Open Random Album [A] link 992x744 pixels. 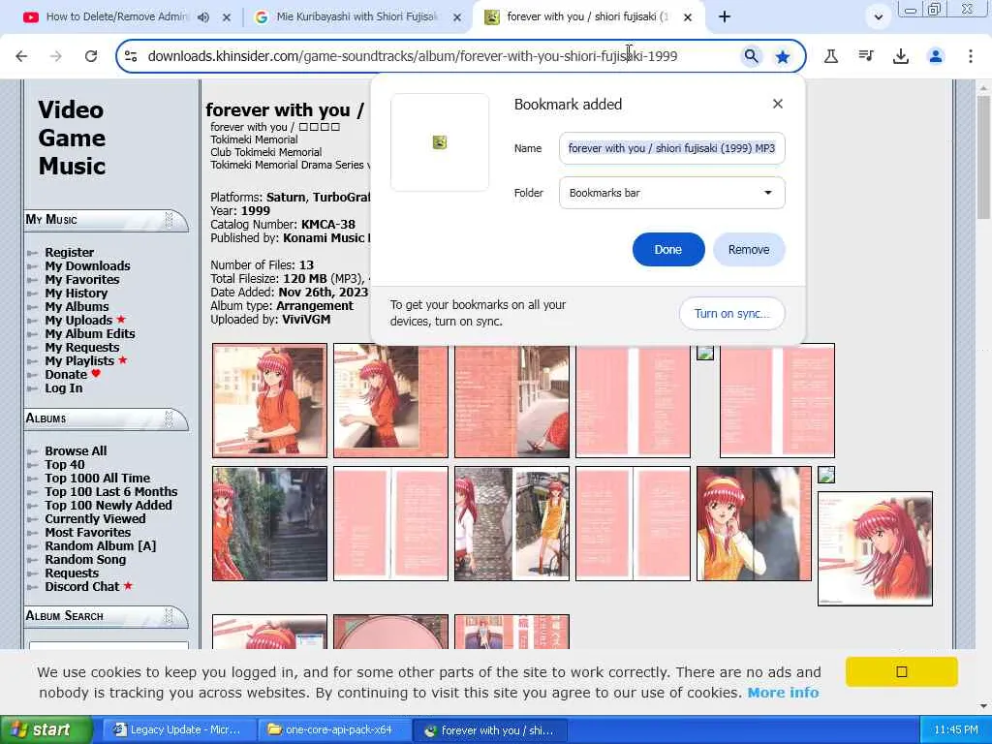pos(101,546)
